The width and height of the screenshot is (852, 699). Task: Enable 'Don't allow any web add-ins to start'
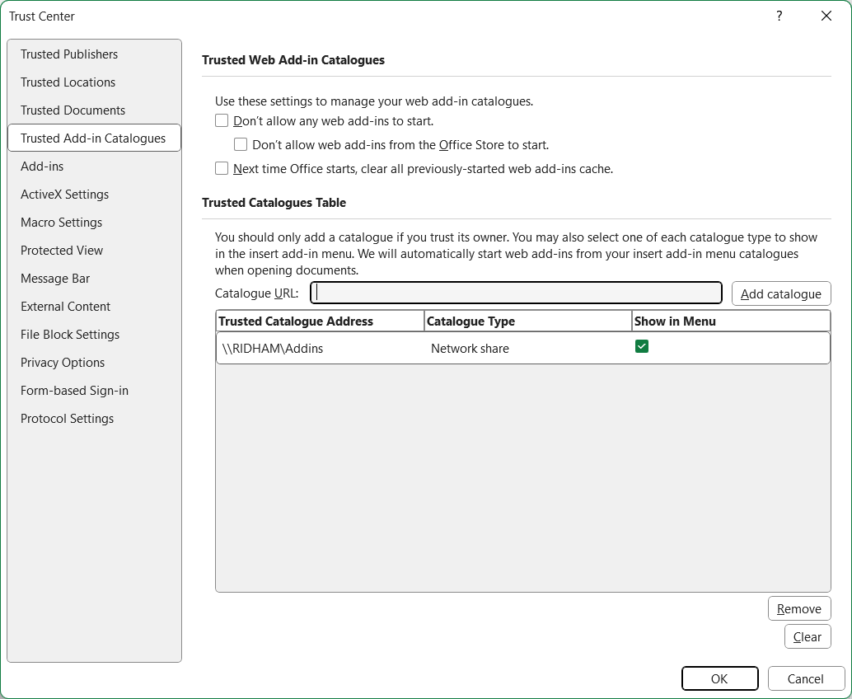222,121
